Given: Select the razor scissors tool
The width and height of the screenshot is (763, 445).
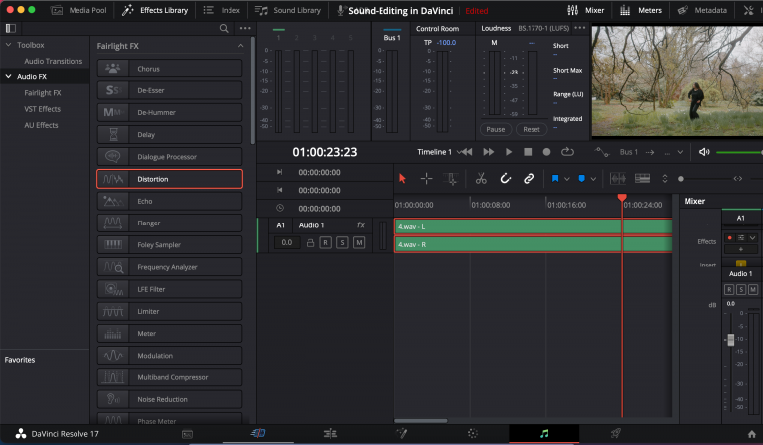Looking at the screenshot, I should (481, 179).
